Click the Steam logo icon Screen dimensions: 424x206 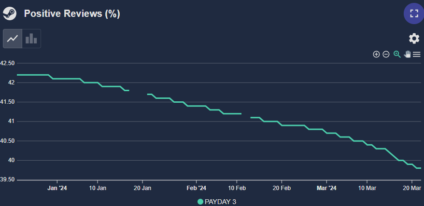pyautogui.click(x=10, y=14)
